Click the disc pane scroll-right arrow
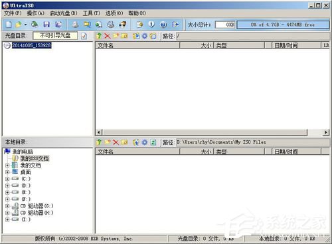Image resolution: width=332 pixels, height=244 pixels. coord(326,132)
